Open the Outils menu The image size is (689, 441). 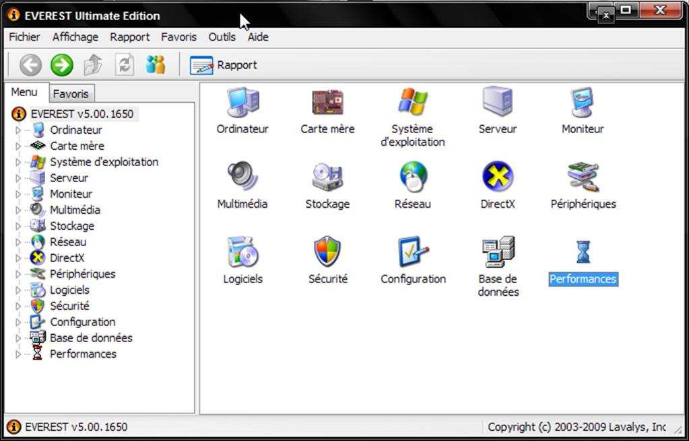222,37
